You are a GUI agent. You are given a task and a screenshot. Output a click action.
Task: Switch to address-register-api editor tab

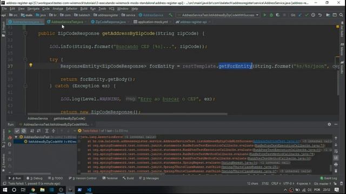193,22
